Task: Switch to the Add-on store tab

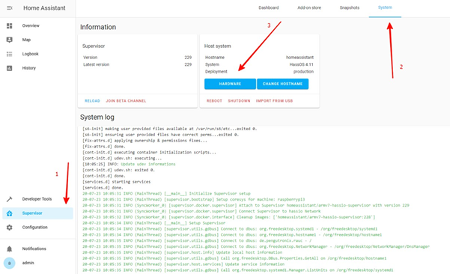Action: pyautogui.click(x=309, y=7)
